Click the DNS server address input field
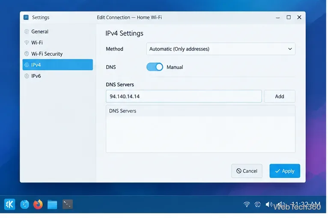 point(184,96)
